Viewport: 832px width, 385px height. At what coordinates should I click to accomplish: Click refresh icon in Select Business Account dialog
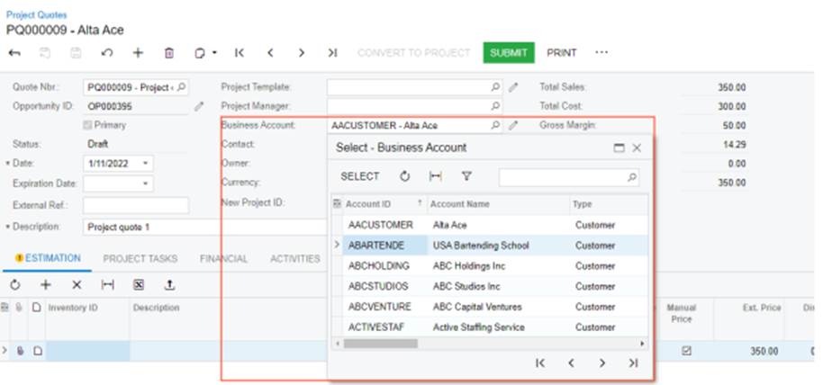pyautogui.click(x=405, y=177)
